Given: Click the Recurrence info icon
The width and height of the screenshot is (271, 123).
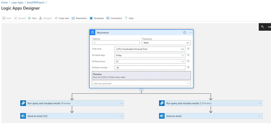Looking at the screenshot, I should [185, 33].
